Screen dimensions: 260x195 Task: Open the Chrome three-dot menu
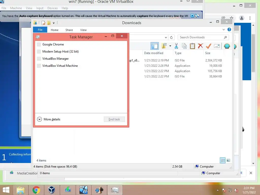pos(250,18)
